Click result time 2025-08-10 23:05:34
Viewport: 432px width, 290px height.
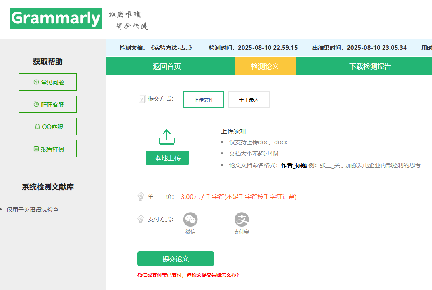[x=377, y=48]
